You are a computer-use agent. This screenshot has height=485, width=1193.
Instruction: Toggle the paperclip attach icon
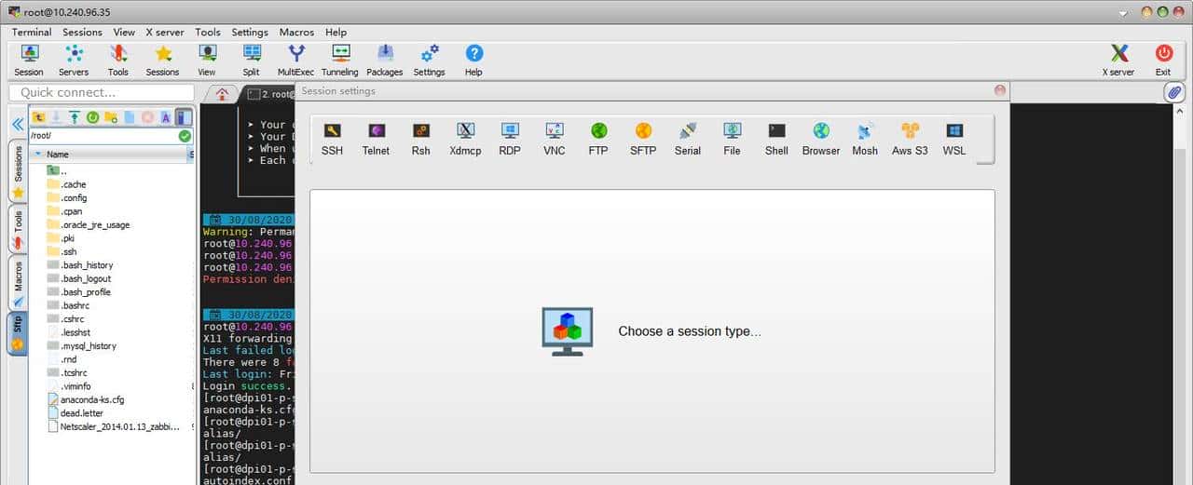click(x=1174, y=92)
